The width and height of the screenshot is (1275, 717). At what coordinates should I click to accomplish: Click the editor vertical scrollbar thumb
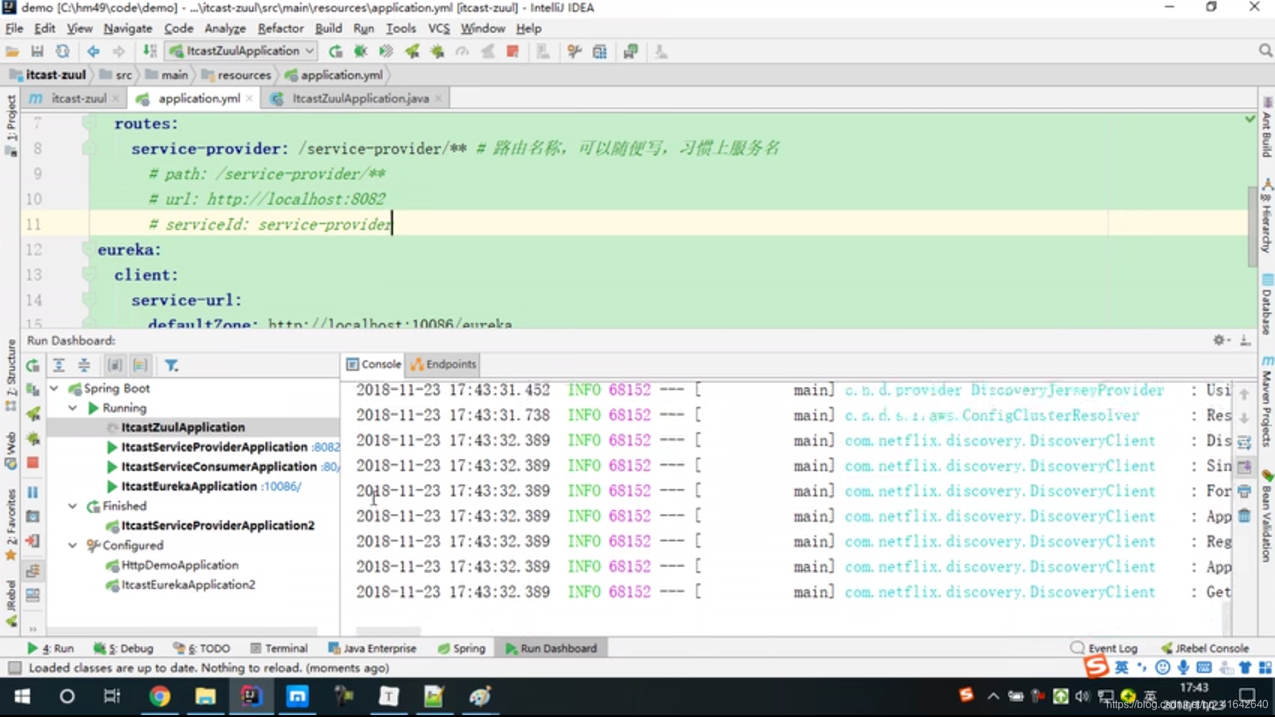(x=1252, y=226)
